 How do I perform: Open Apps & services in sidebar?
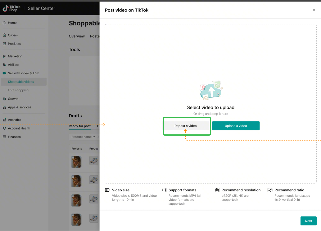(x=19, y=107)
